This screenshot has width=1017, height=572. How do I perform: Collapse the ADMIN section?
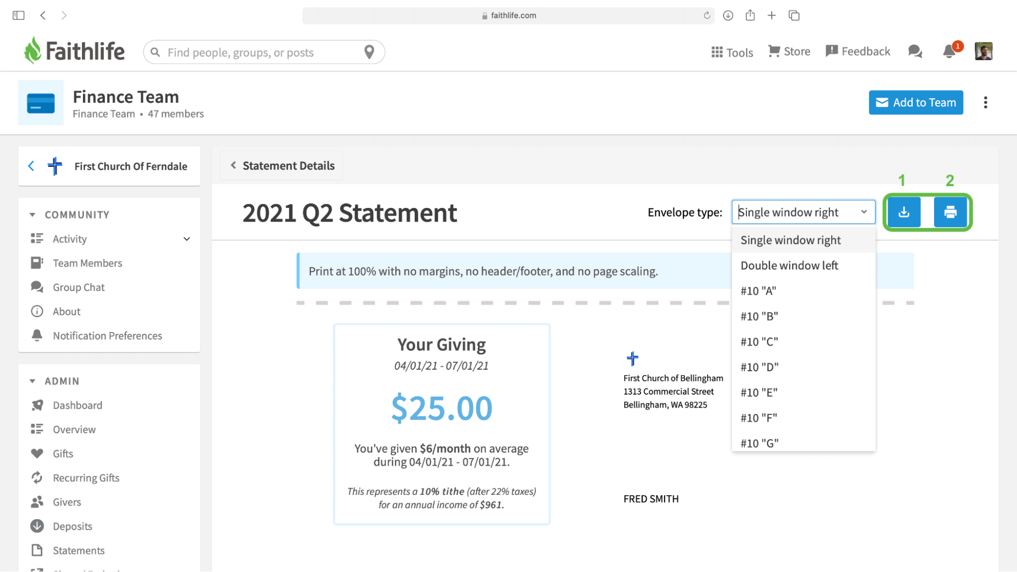tap(33, 381)
